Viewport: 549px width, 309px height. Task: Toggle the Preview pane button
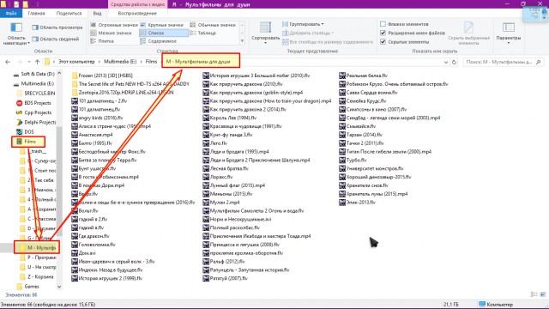tap(57, 27)
